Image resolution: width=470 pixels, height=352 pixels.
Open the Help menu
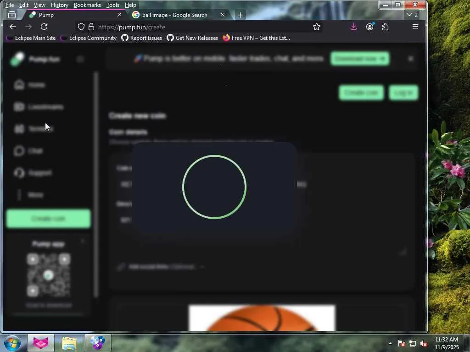tap(130, 5)
